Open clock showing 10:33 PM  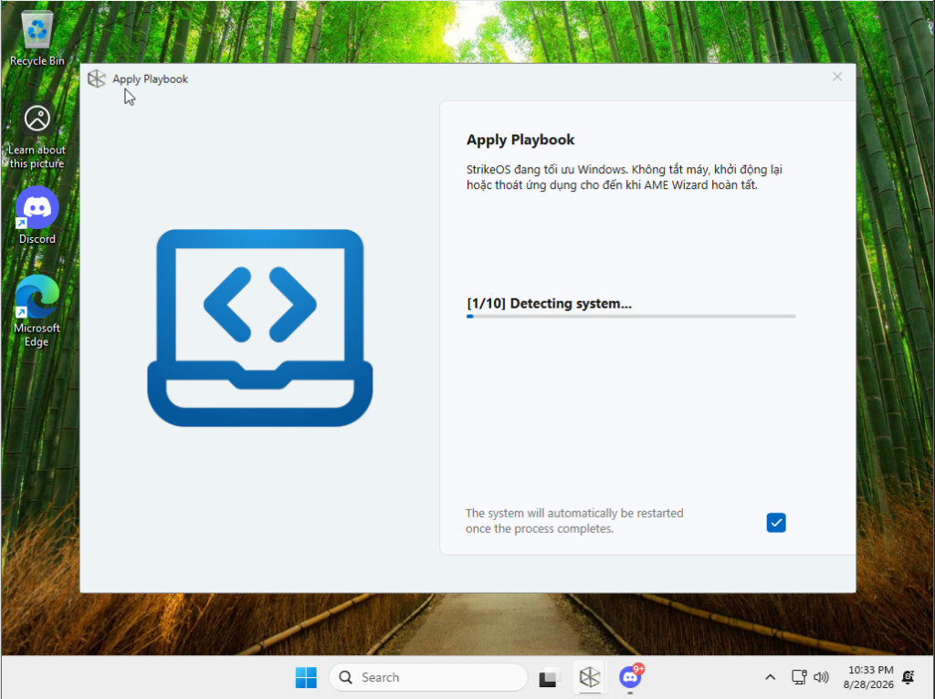[x=869, y=677]
